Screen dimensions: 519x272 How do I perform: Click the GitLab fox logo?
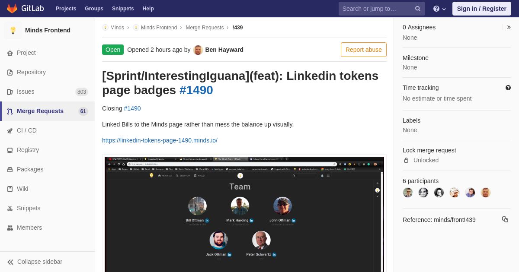coord(12,9)
